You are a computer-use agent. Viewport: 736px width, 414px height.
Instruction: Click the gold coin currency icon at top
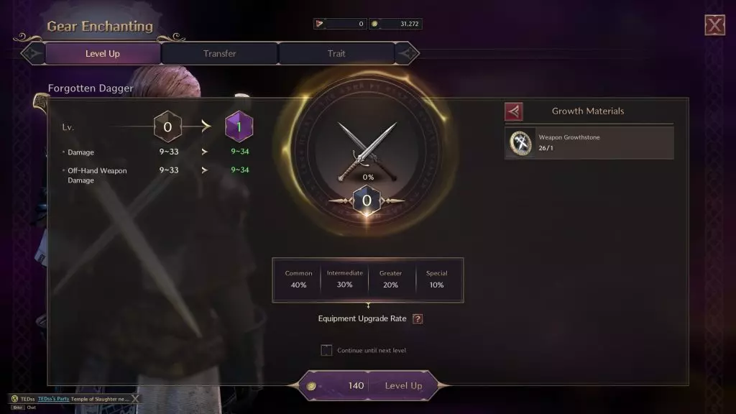click(x=374, y=24)
